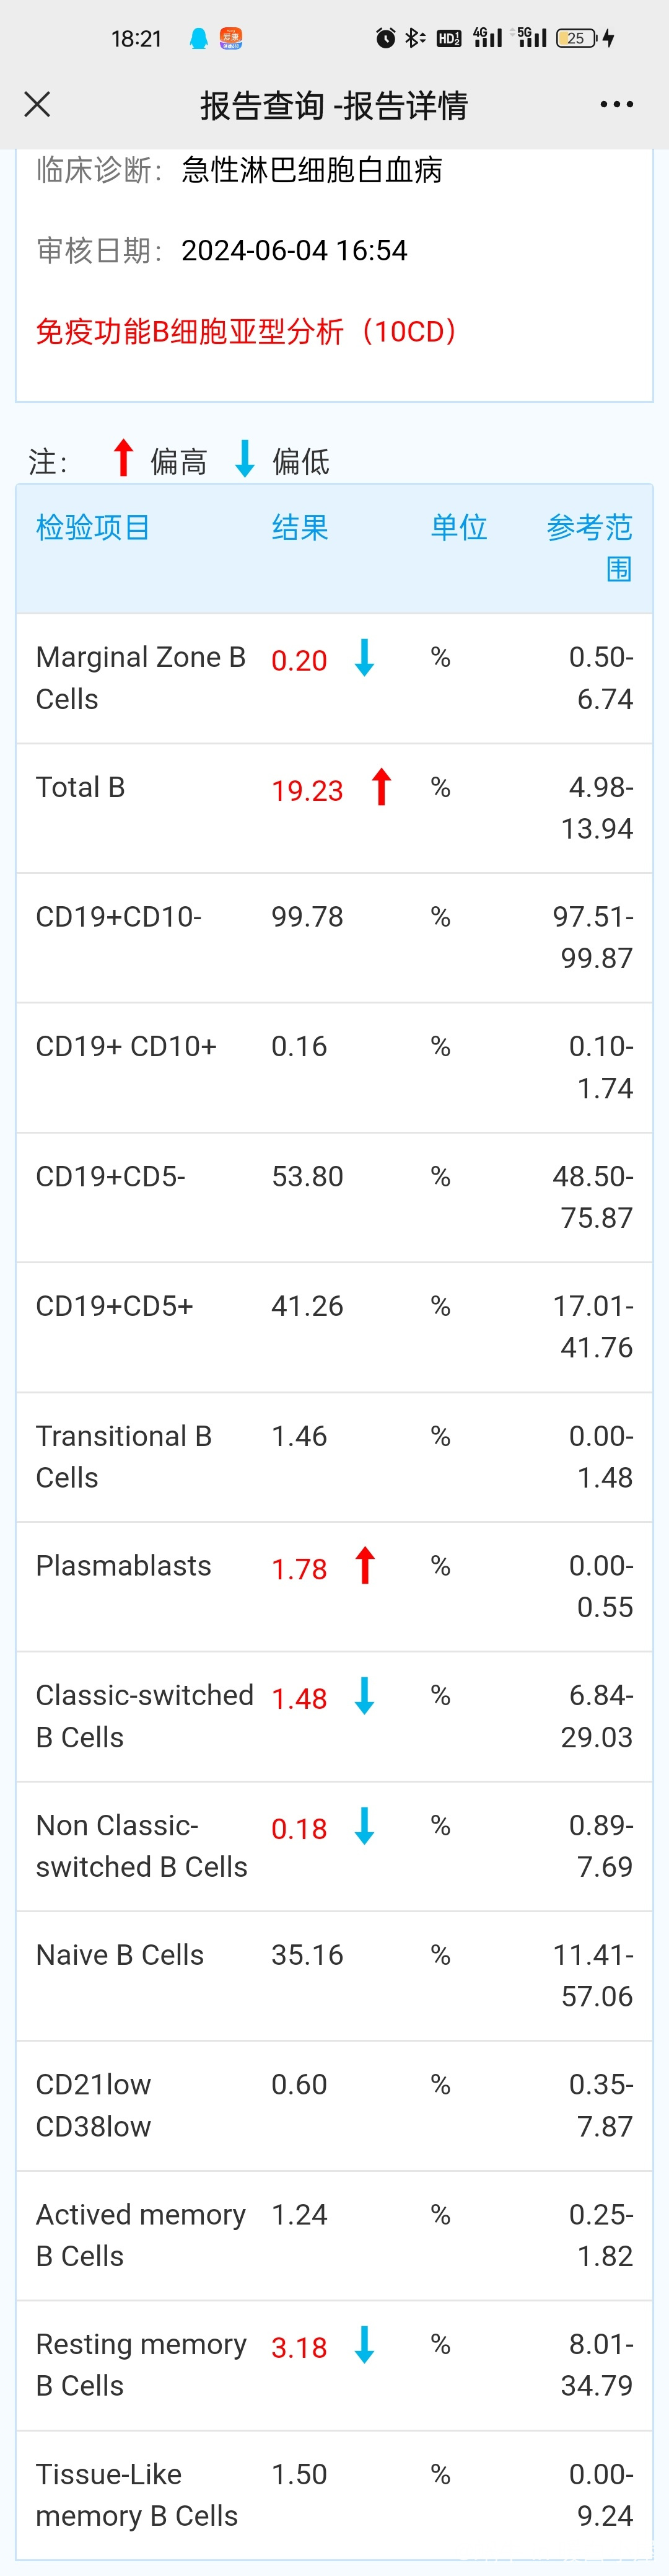Tap the red up arrow beside Total B
This screenshot has height=2576, width=669.
click(381, 787)
